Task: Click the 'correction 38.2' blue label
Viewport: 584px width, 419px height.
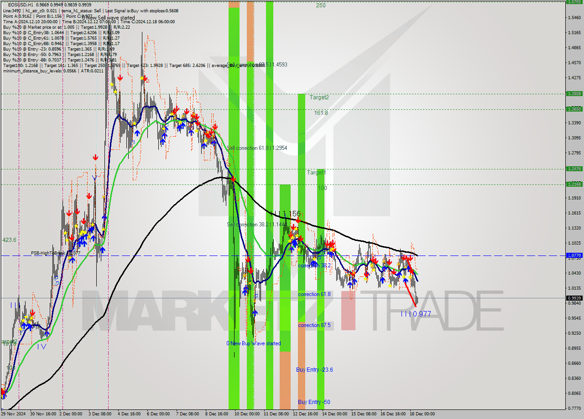Action: click(314, 265)
